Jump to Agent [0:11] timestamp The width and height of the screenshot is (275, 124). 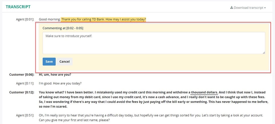click(25, 83)
